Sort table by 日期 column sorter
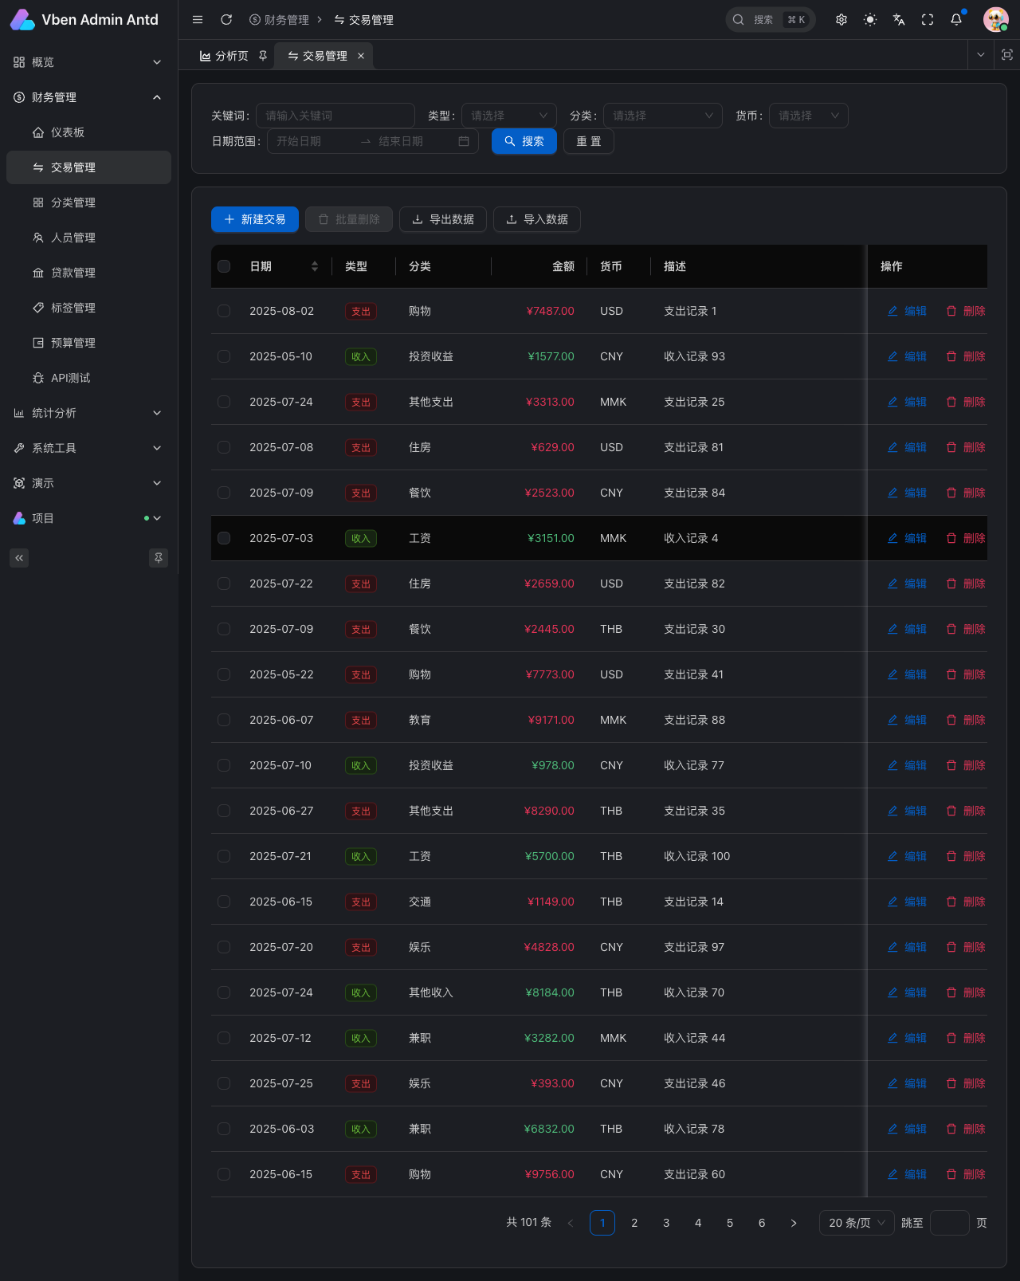This screenshot has height=1281, width=1020. 315,266
